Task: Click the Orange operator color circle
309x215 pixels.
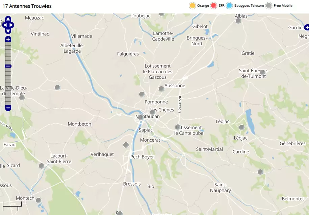Action: [192, 6]
